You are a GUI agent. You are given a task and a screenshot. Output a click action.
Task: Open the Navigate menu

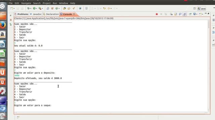[26, 3]
